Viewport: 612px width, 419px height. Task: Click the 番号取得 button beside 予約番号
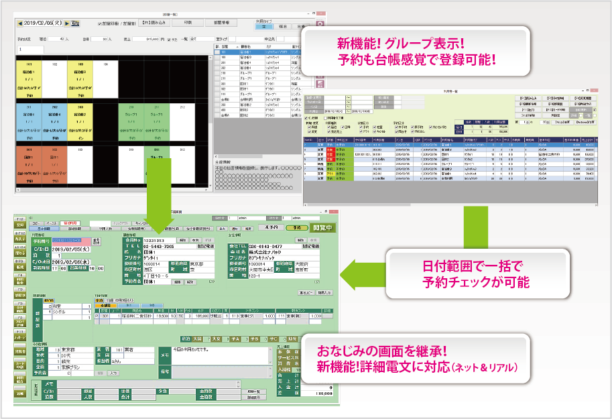tap(97, 242)
